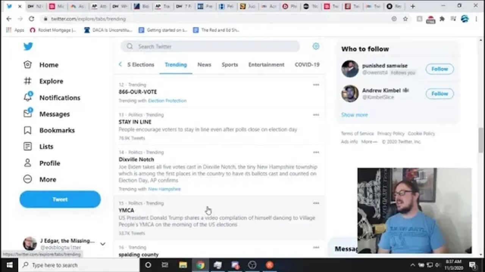Open the Election Protection link
The image size is (485, 272).
pyautogui.click(x=167, y=100)
